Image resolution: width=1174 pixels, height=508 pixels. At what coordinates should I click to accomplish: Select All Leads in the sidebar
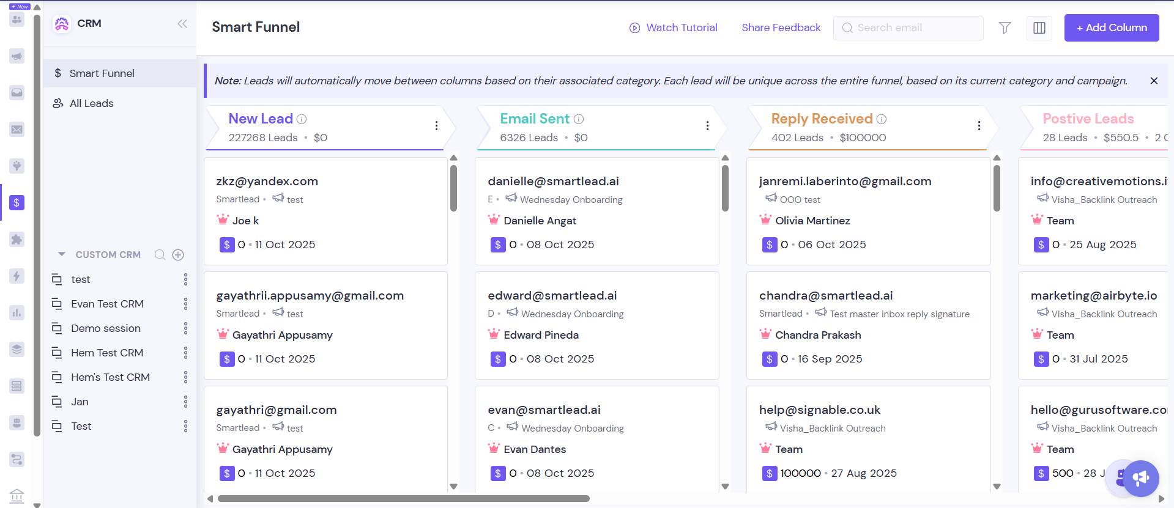click(92, 103)
